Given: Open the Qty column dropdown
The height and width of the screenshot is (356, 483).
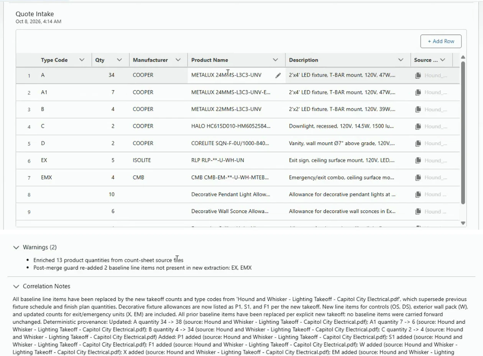Looking at the screenshot, I should click(x=119, y=60).
